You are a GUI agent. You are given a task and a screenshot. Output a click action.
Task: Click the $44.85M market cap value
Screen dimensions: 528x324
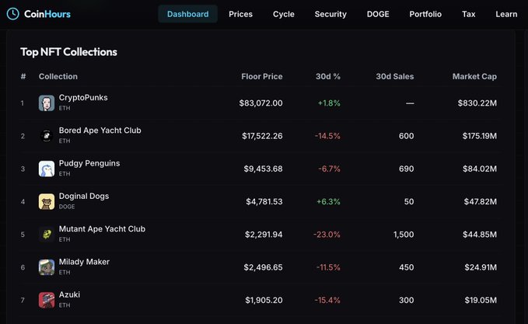480,234
